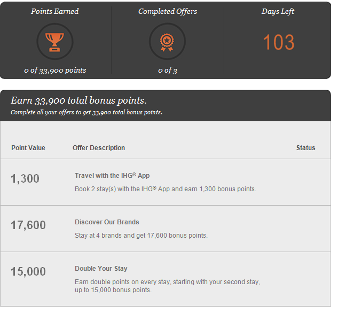Viewport: 346px width, 321px height.
Task: Select the Completed Offers heading
Action: click(x=167, y=11)
